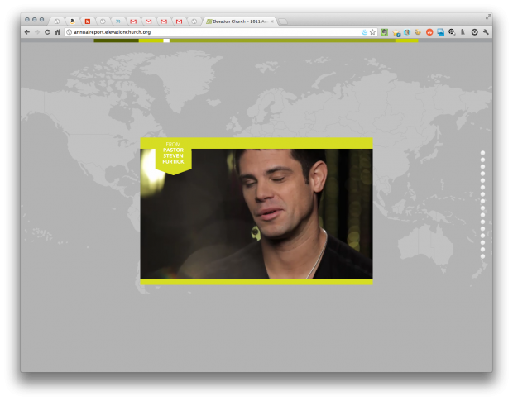Click the blue picture extension icon

click(x=441, y=32)
